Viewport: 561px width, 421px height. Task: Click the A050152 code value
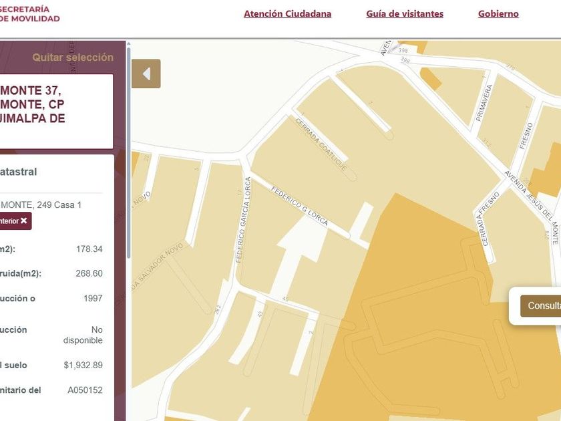[x=85, y=390]
